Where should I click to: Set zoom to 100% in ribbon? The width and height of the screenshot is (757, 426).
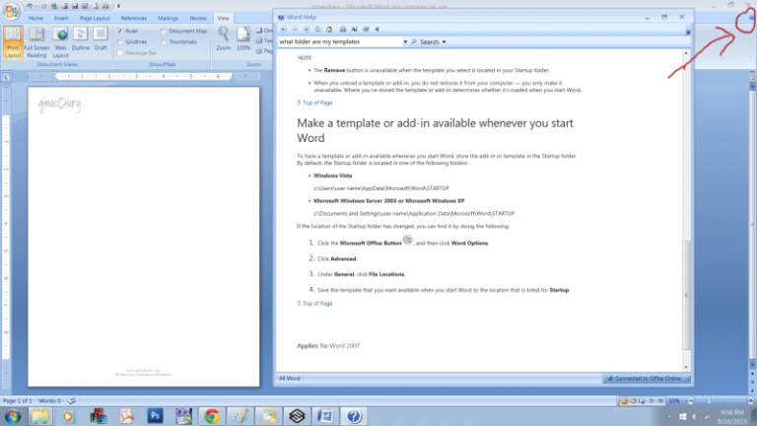[x=243, y=39]
